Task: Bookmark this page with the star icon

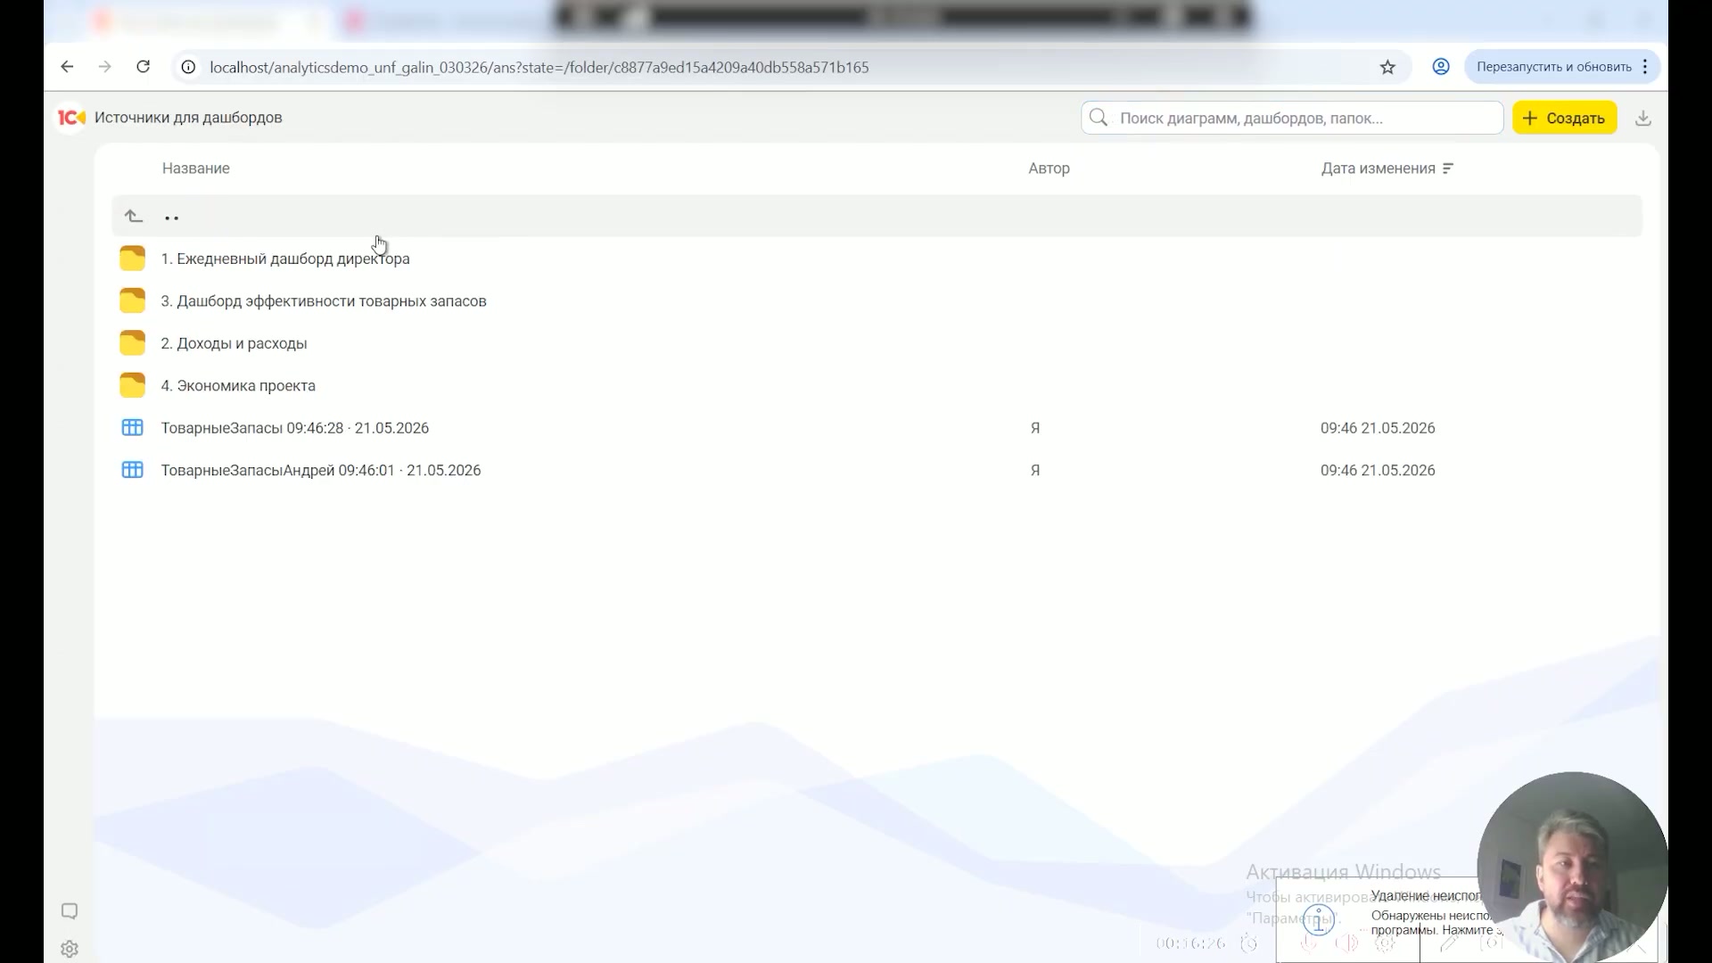Action: coord(1387,67)
